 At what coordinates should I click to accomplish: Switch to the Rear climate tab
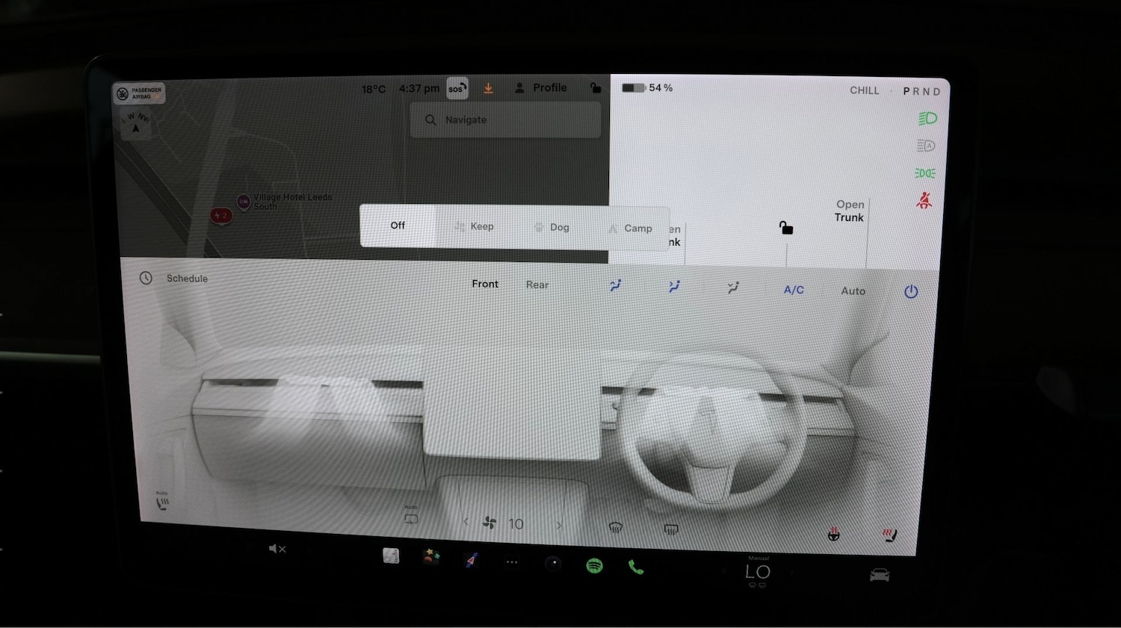point(537,285)
